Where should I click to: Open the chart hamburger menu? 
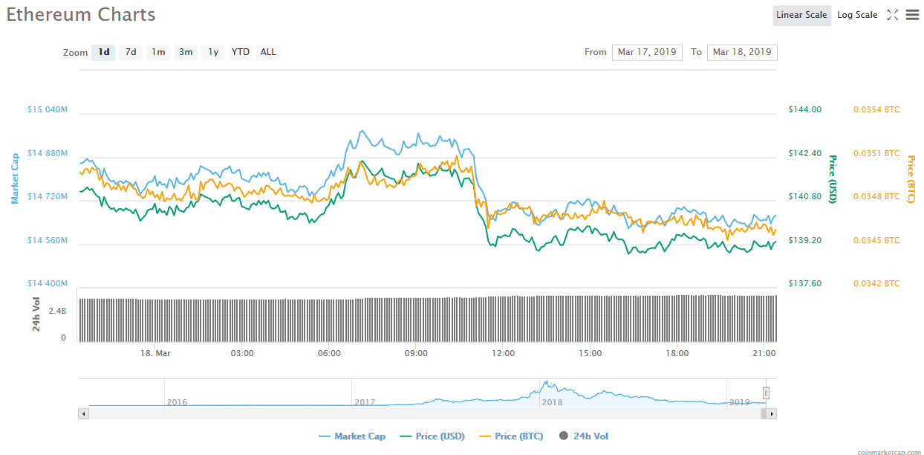[x=912, y=15]
